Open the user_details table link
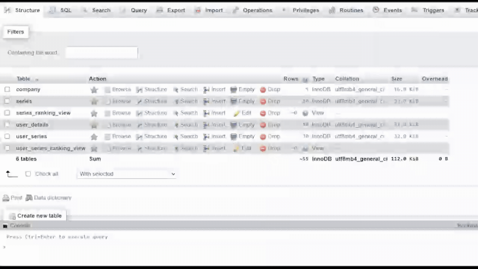This screenshot has height=269, width=478. point(32,125)
